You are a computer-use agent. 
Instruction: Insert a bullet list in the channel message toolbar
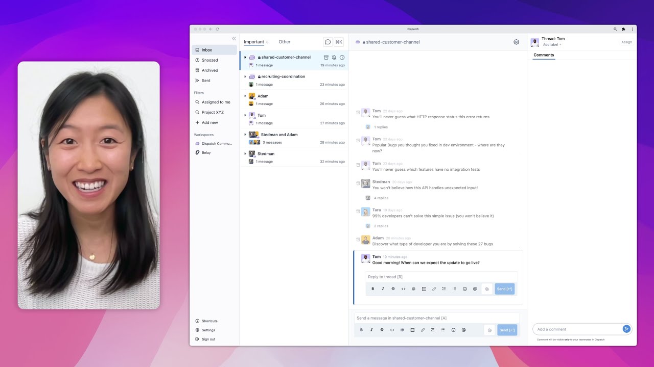click(443, 330)
